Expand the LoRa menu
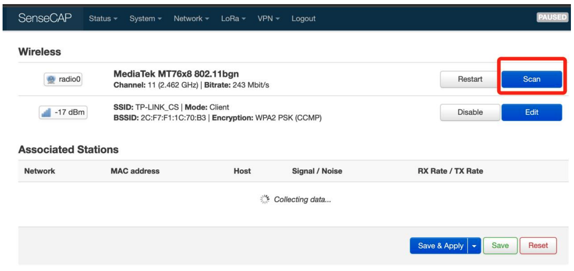The width and height of the screenshot is (574, 271). [233, 18]
